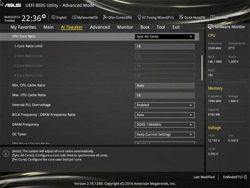The image size is (250, 188).
Task: Click the English language button
Action: click(x=59, y=17)
